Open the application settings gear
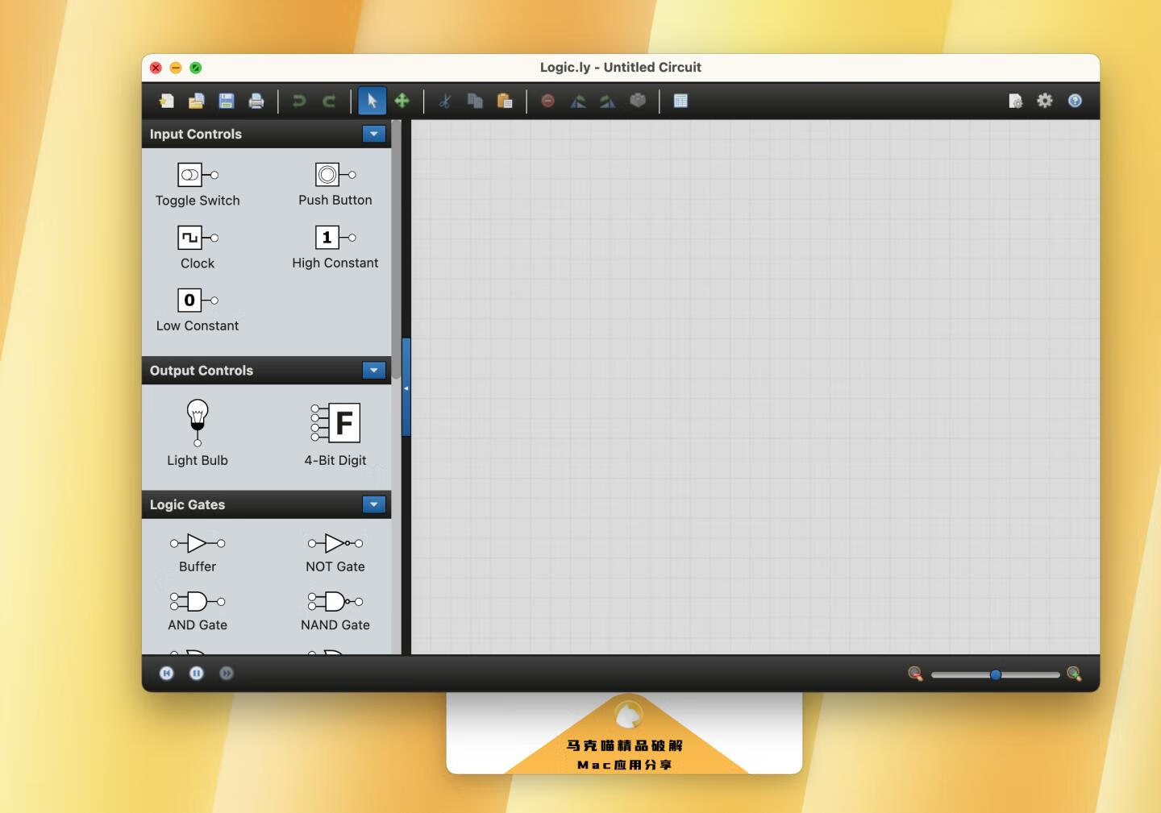Image resolution: width=1161 pixels, height=813 pixels. [x=1045, y=101]
